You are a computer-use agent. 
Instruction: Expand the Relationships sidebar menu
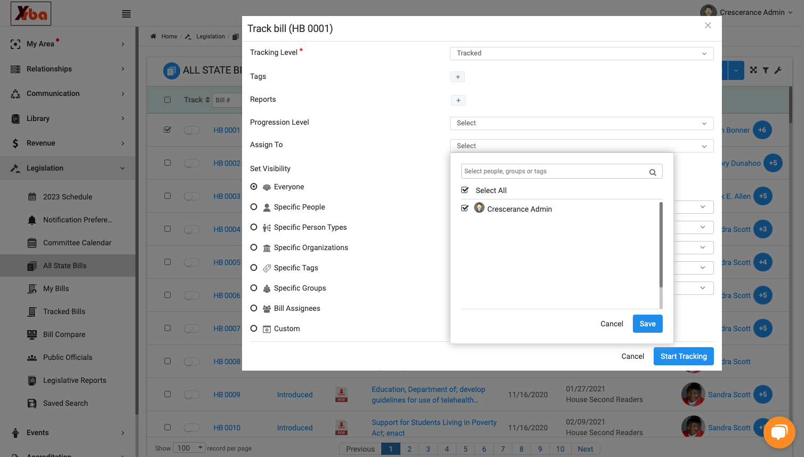(68, 69)
